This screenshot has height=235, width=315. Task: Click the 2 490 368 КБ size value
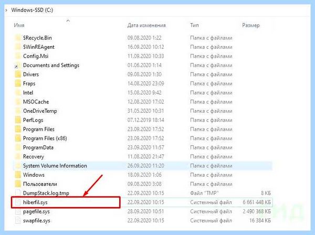[257, 211]
